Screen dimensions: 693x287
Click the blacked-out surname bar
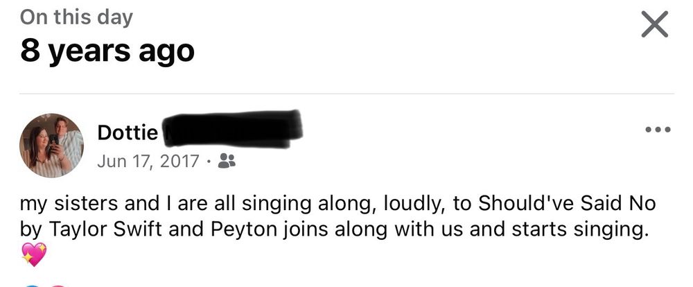(x=234, y=128)
